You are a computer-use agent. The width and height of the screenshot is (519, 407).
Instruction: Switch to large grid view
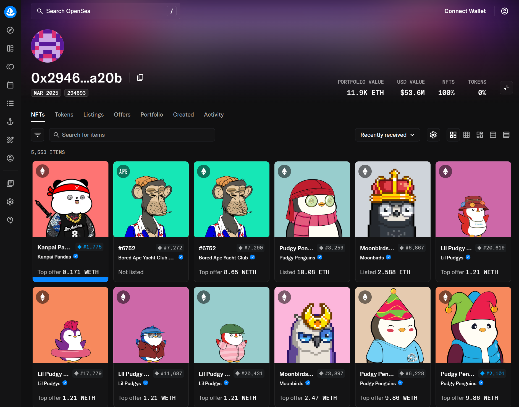pos(453,135)
